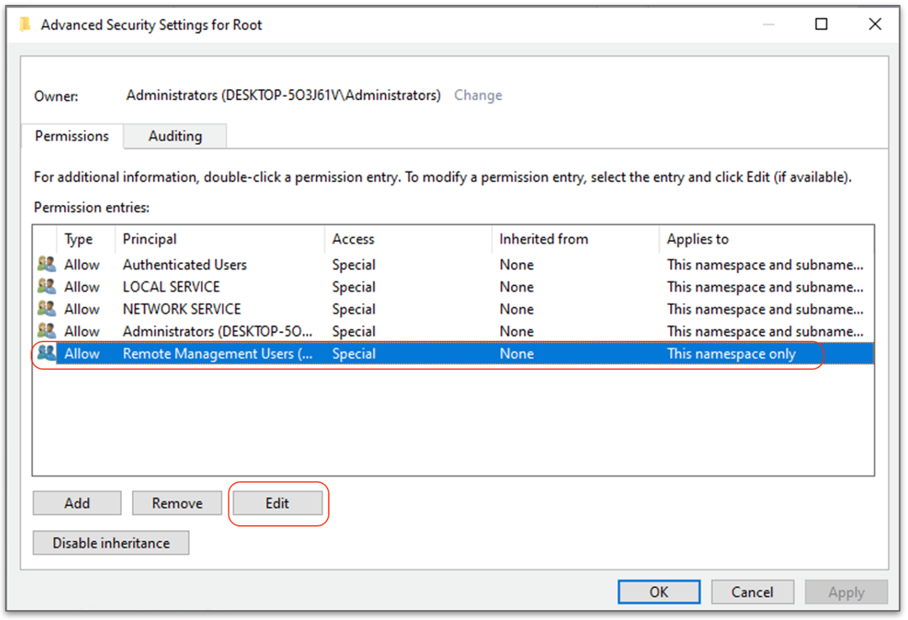The image size is (908, 620).
Task: Click the group icon beside NETWORK SERVICE
Action: (45, 308)
